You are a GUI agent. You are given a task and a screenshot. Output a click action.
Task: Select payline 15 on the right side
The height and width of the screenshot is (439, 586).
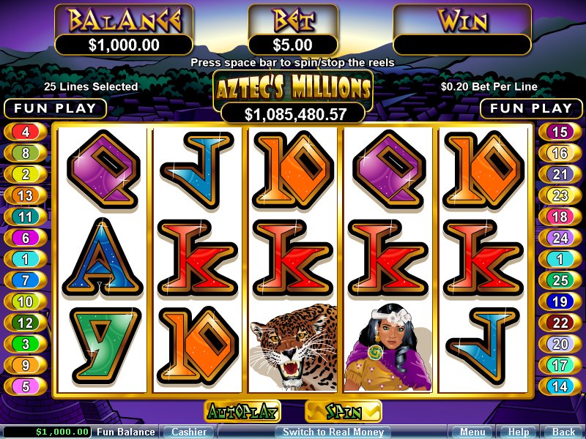tap(560, 132)
